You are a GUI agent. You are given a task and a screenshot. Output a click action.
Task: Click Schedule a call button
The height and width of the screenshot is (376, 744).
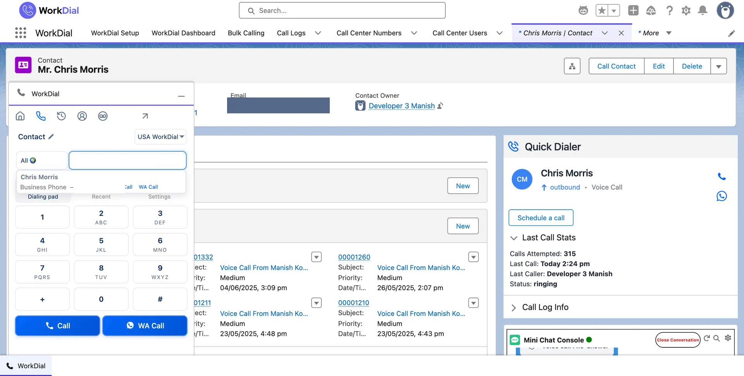click(x=541, y=218)
